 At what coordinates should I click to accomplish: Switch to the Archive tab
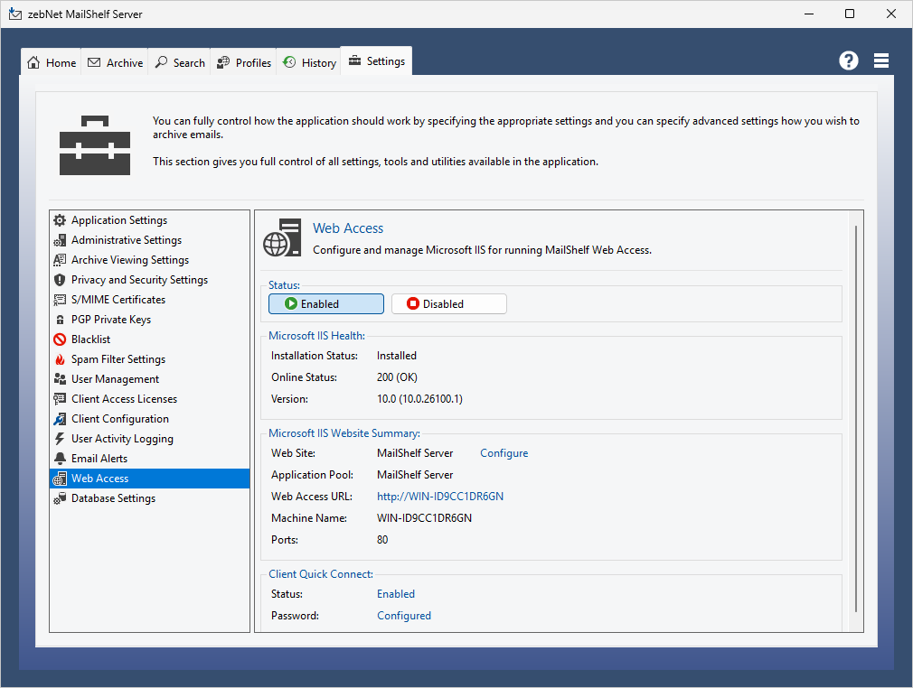(115, 62)
